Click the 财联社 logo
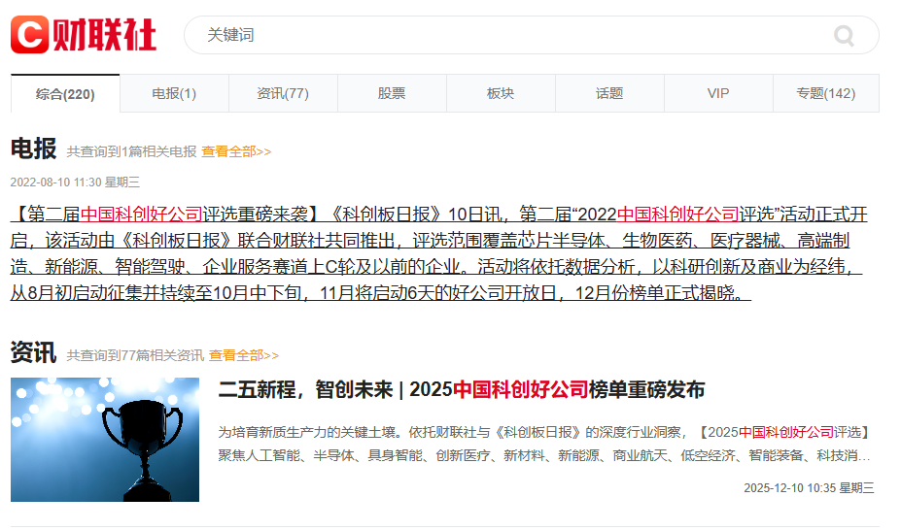 pyautogui.click(x=84, y=35)
